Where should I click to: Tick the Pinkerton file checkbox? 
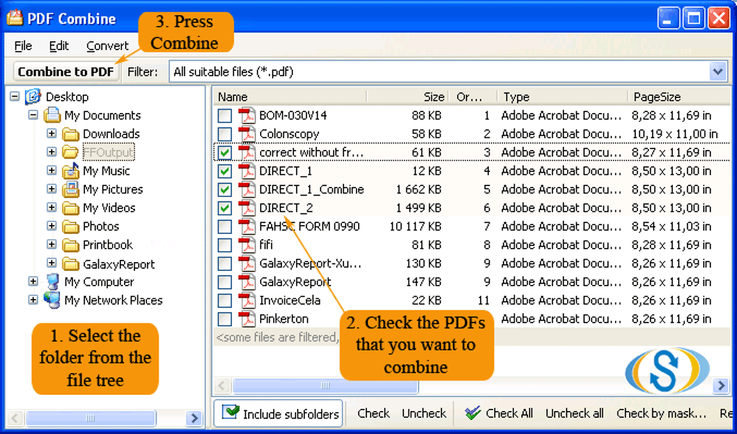[x=225, y=320]
